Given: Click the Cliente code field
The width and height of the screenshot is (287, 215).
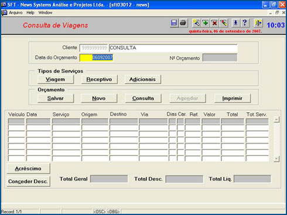Looking at the screenshot, I should pos(94,48).
